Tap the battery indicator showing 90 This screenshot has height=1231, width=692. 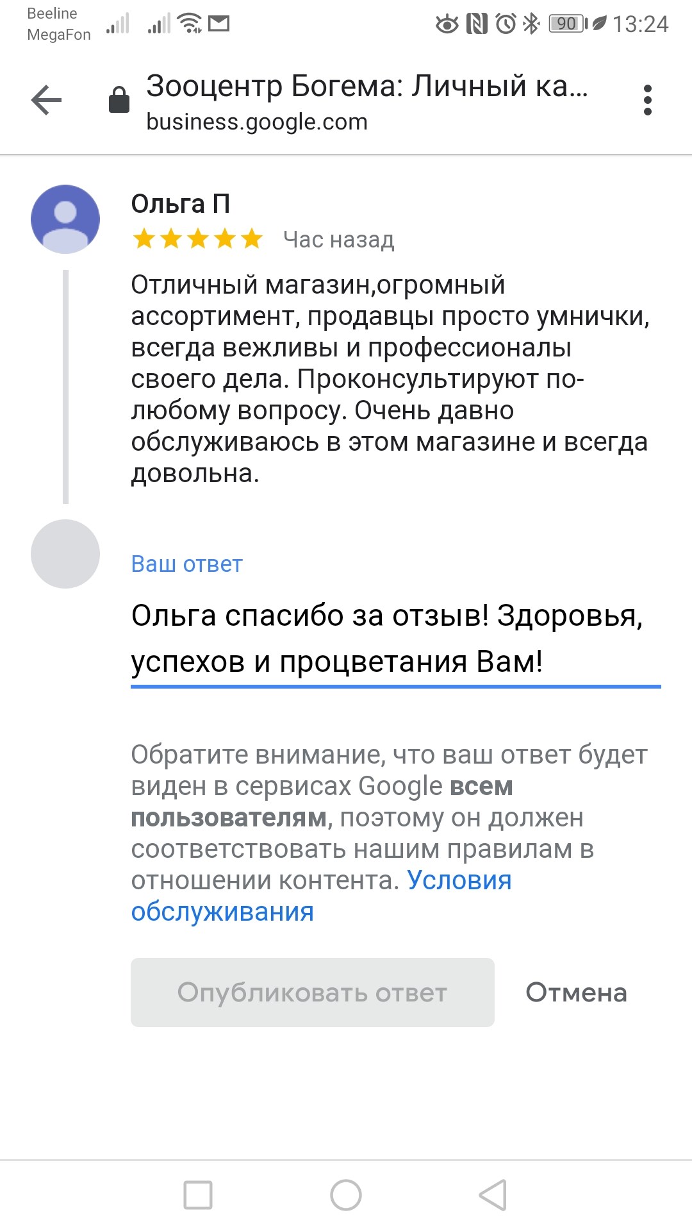[568, 24]
